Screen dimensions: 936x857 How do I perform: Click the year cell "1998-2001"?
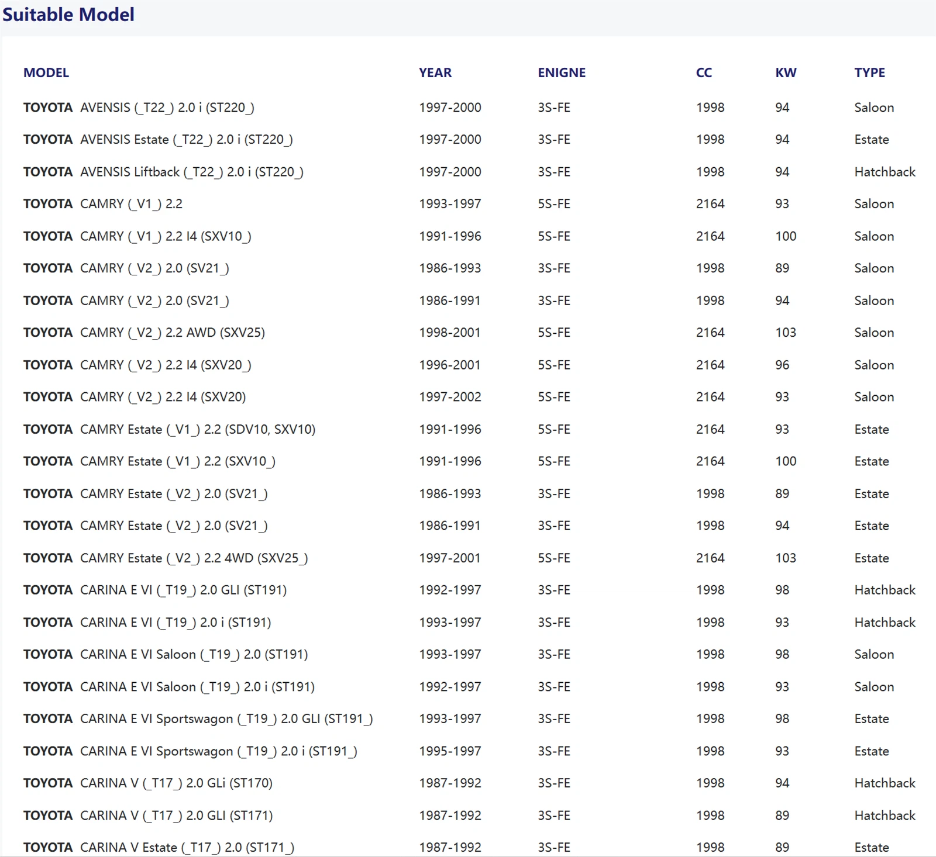coord(450,333)
